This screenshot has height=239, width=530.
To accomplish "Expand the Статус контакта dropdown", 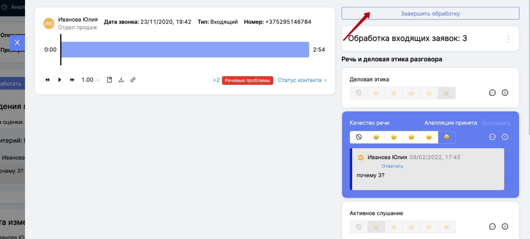I will point(302,80).
